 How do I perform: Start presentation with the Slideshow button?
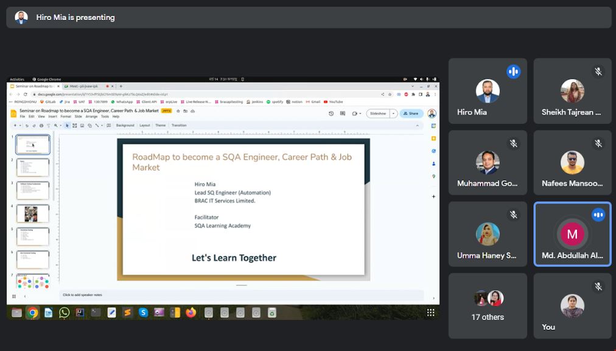click(x=378, y=114)
